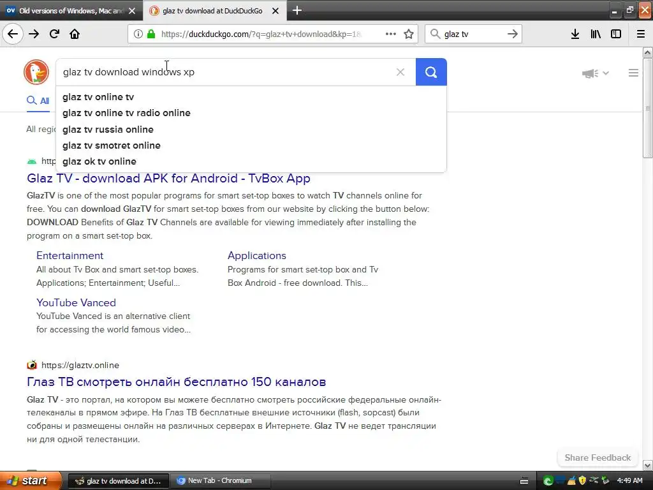Close the 'Old versions of Windows' tab
The height and width of the screenshot is (490, 653).
click(132, 11)
